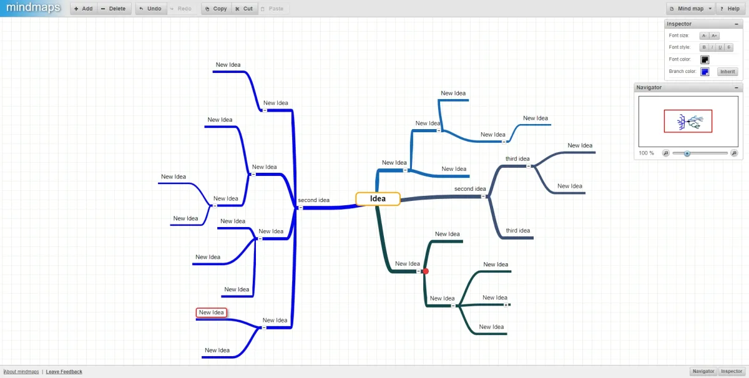
Task: Click the disabled Paste button
Action: pos(272,9)
